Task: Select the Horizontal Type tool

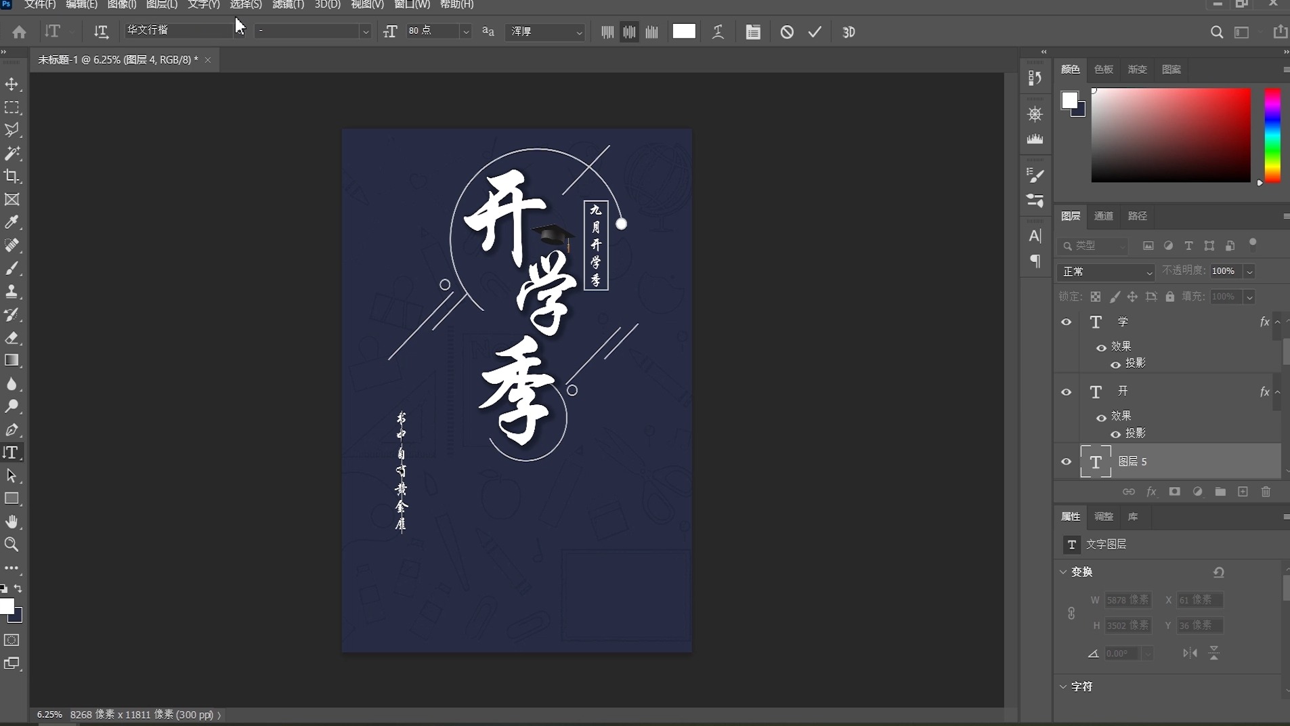Action: click(x=12, y=452)
